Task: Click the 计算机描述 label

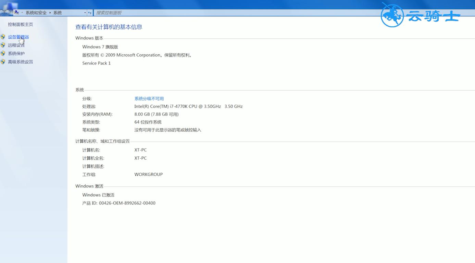Action: click(x=93, y=166)
